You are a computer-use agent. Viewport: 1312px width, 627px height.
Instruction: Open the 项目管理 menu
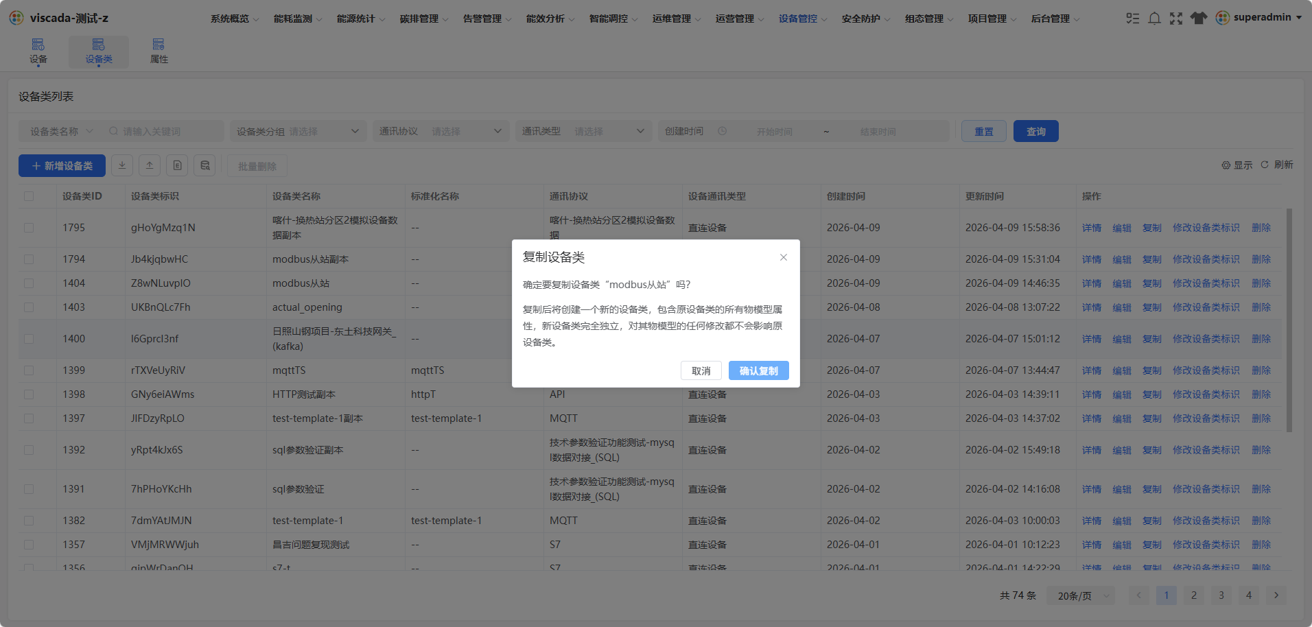click(x=992, y=19)
